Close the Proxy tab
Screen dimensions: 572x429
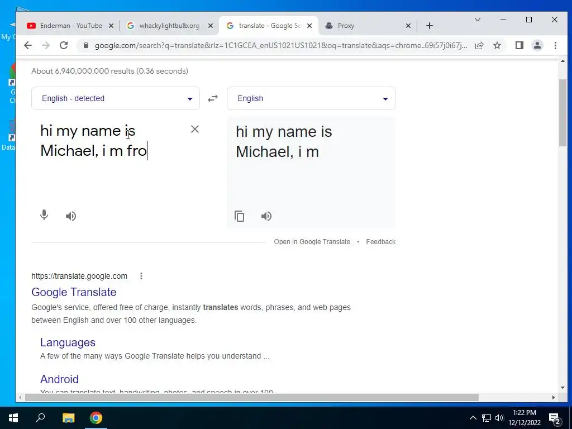click(408, 26)
